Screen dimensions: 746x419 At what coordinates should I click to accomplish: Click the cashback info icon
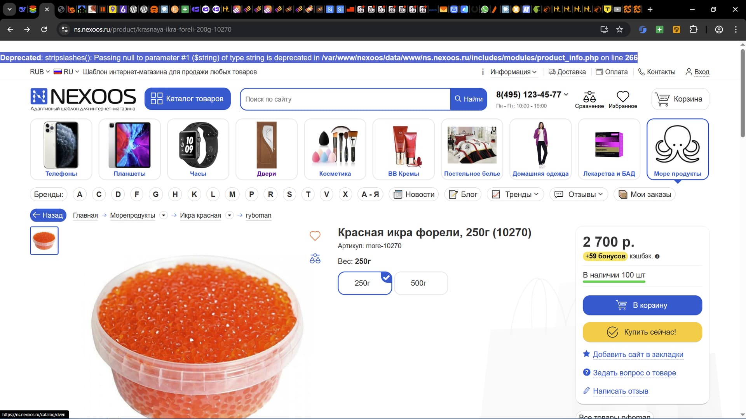[657, 256]
